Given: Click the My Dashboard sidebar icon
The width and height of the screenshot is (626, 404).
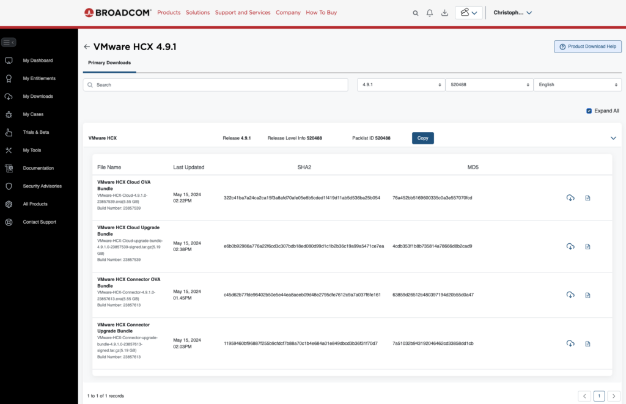Looking at the screenshot, I should click(9, 61).
